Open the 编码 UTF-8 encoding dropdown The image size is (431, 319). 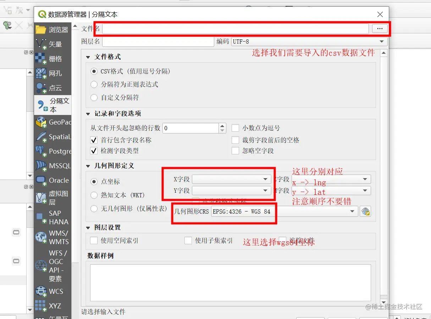pos(309,42)
